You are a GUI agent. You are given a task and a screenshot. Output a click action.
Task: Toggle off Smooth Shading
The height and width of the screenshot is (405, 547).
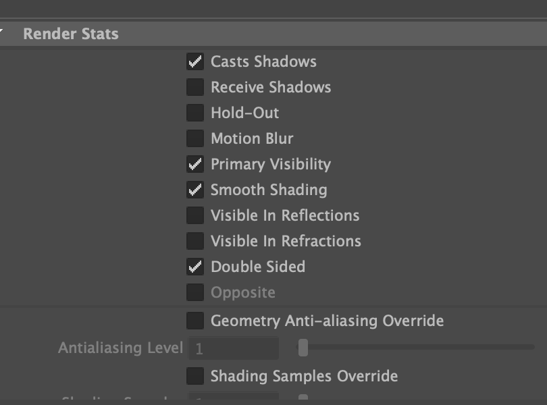(x=196, y=190)
